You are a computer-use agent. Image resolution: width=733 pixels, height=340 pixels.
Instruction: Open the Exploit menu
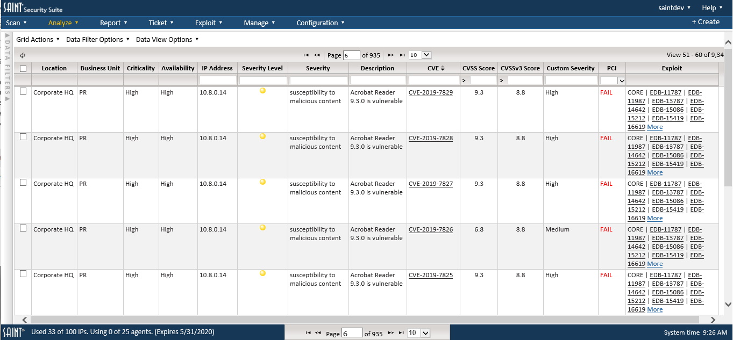pos(209,23)
